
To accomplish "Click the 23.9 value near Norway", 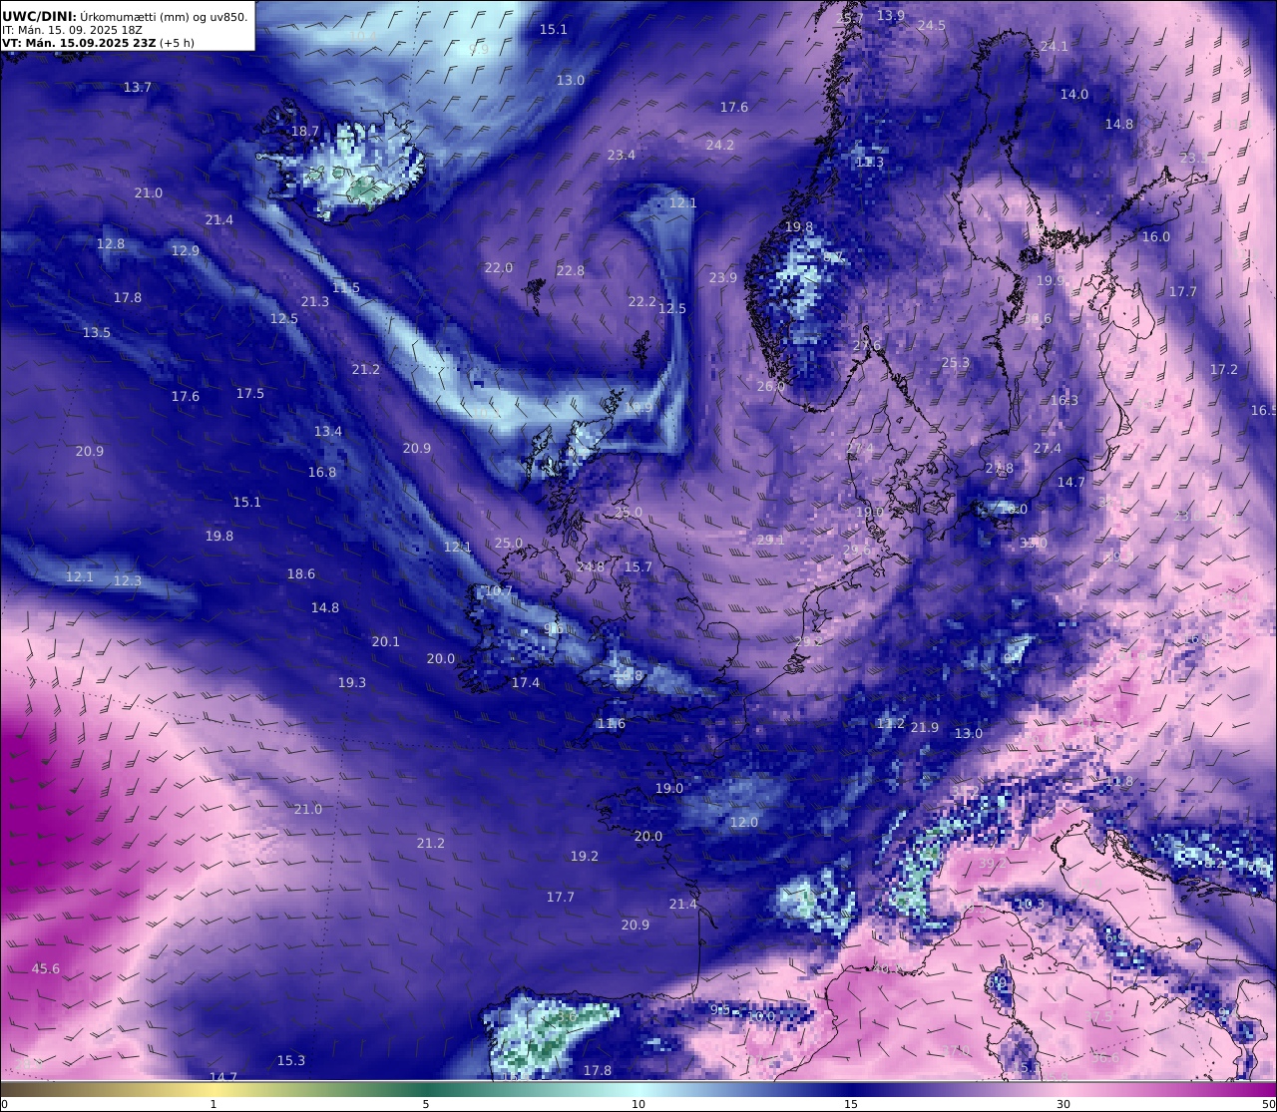I will (x=723, y=277).
